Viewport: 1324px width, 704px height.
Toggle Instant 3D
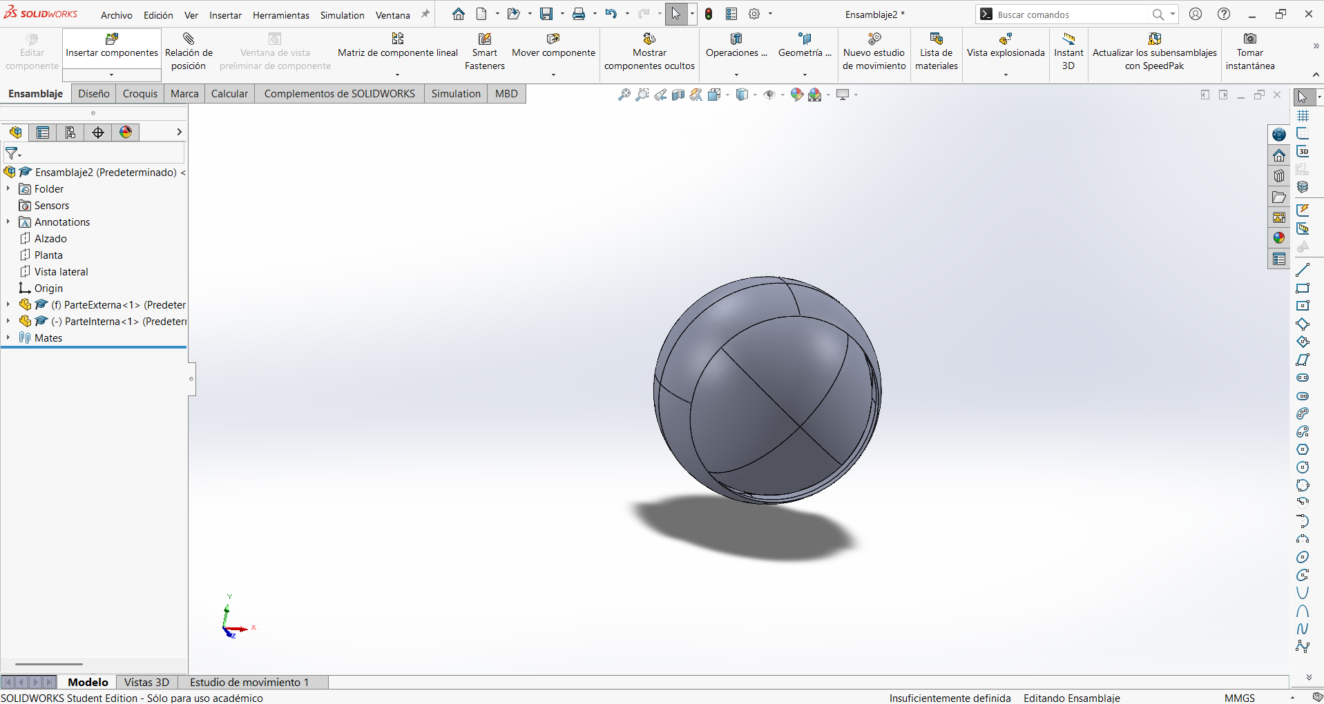click(x=1068, y=52)
